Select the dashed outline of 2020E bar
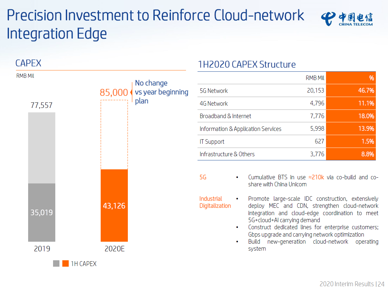388x291 pixels. [x=114, y=135]
